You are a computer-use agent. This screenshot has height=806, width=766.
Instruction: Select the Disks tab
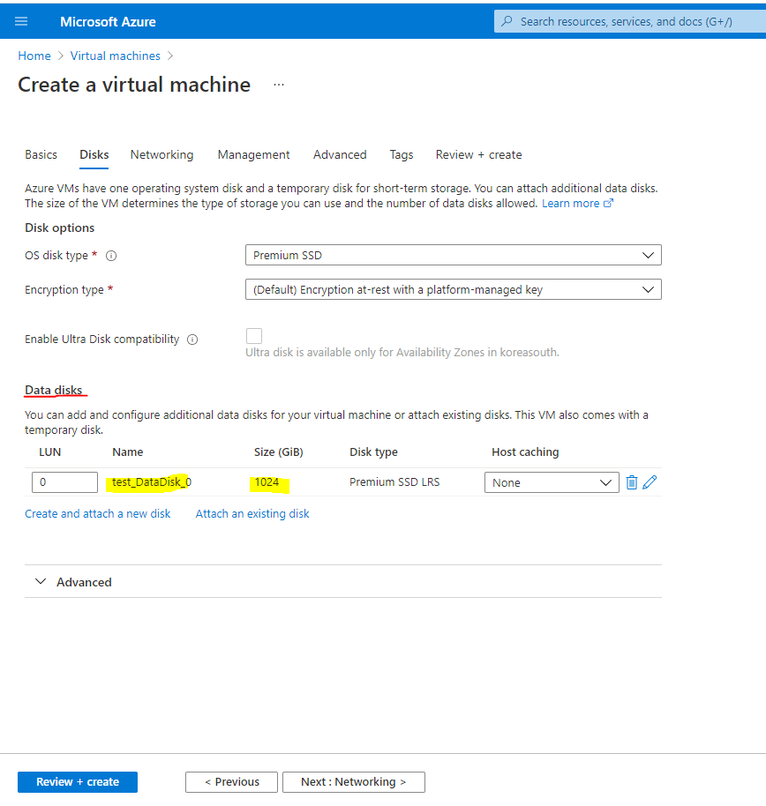(x=94, y=154)
